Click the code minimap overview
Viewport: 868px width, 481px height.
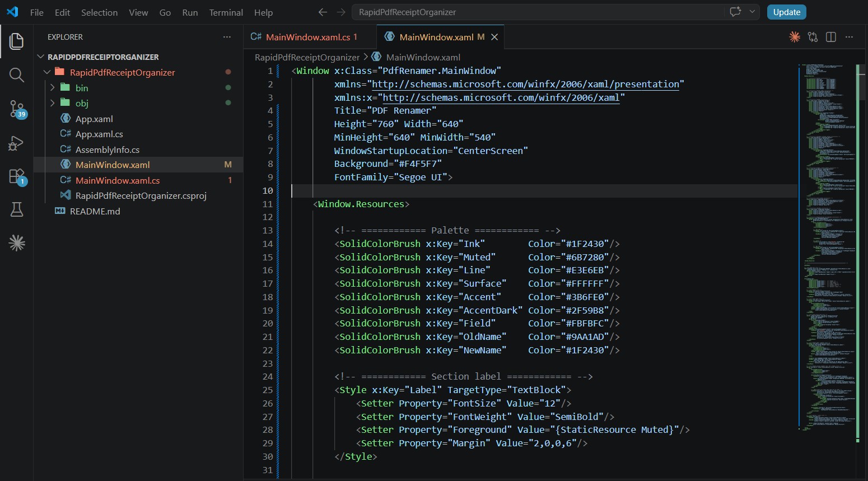tap(827, 246)
